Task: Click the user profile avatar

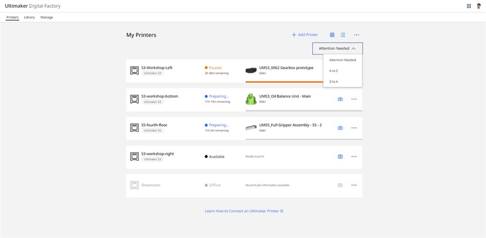Action: [479, 6]
